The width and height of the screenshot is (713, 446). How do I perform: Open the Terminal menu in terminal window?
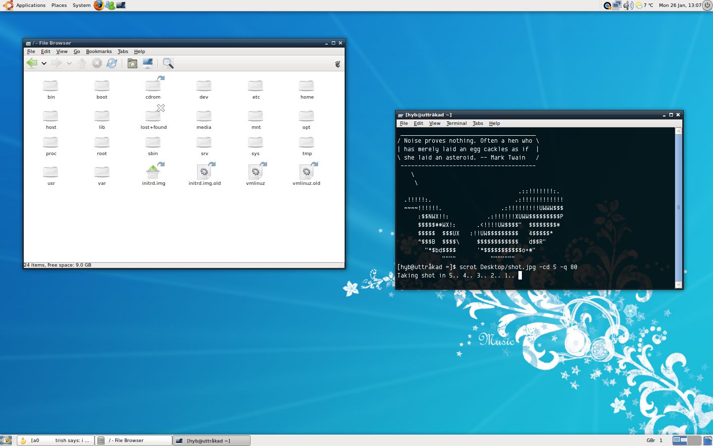tap(456, 123)
